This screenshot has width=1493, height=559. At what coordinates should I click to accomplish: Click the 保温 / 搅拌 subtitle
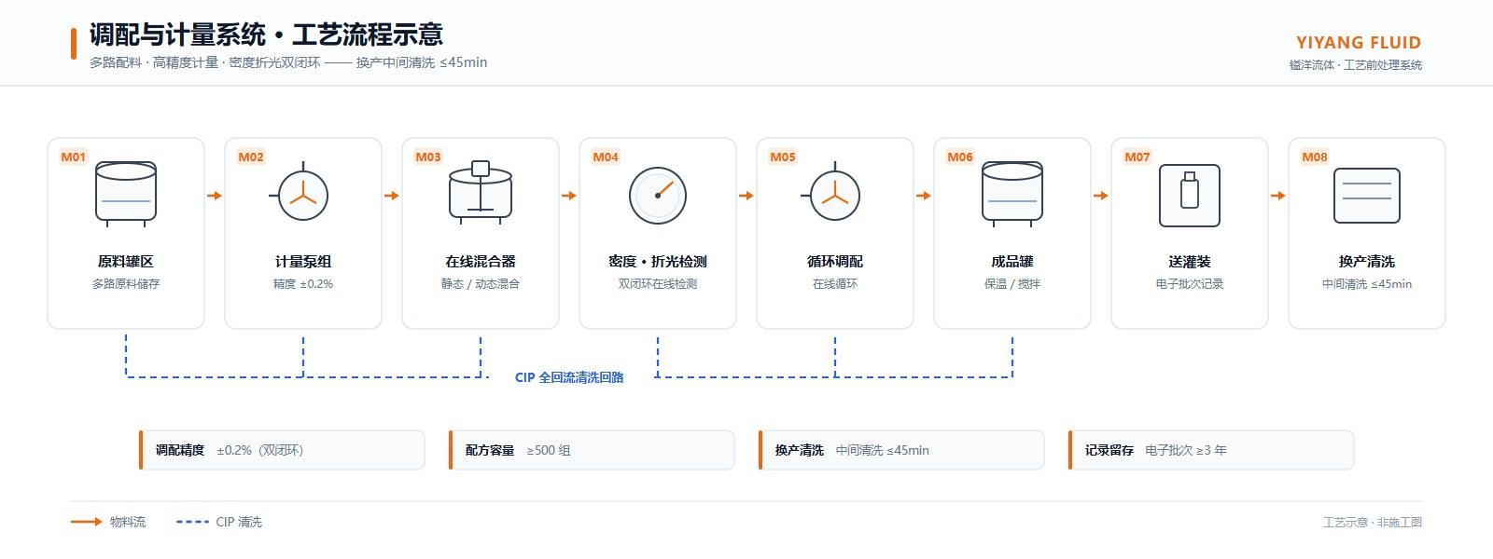point(1012,284)
